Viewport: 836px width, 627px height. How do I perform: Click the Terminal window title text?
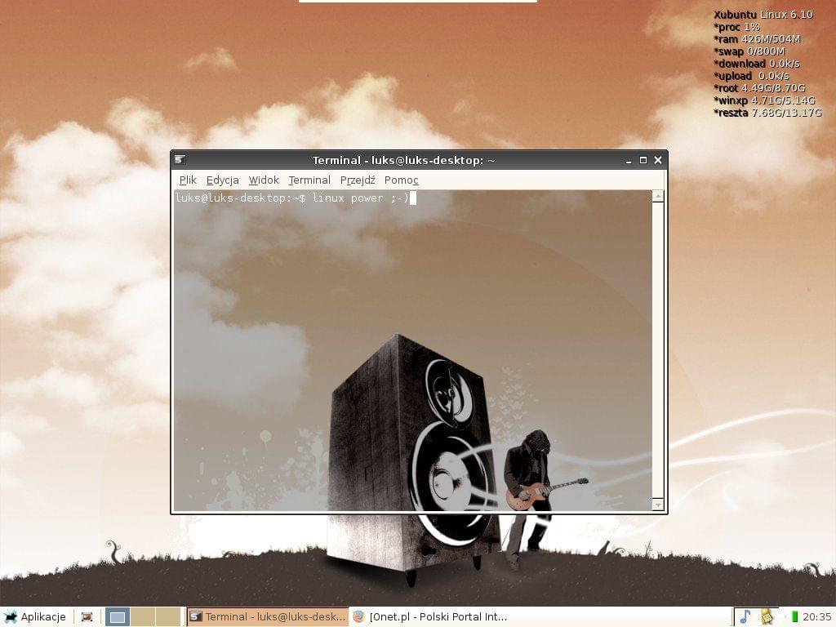[403, 160]
